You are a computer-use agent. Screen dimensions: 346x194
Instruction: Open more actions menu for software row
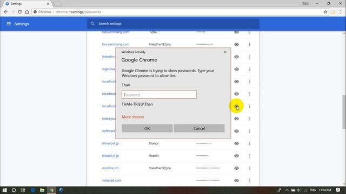point(250,131)
